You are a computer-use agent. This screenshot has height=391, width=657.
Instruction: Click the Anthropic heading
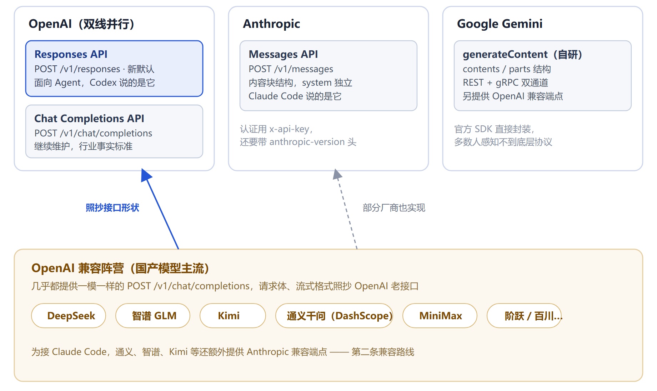(x=271, y=24)
